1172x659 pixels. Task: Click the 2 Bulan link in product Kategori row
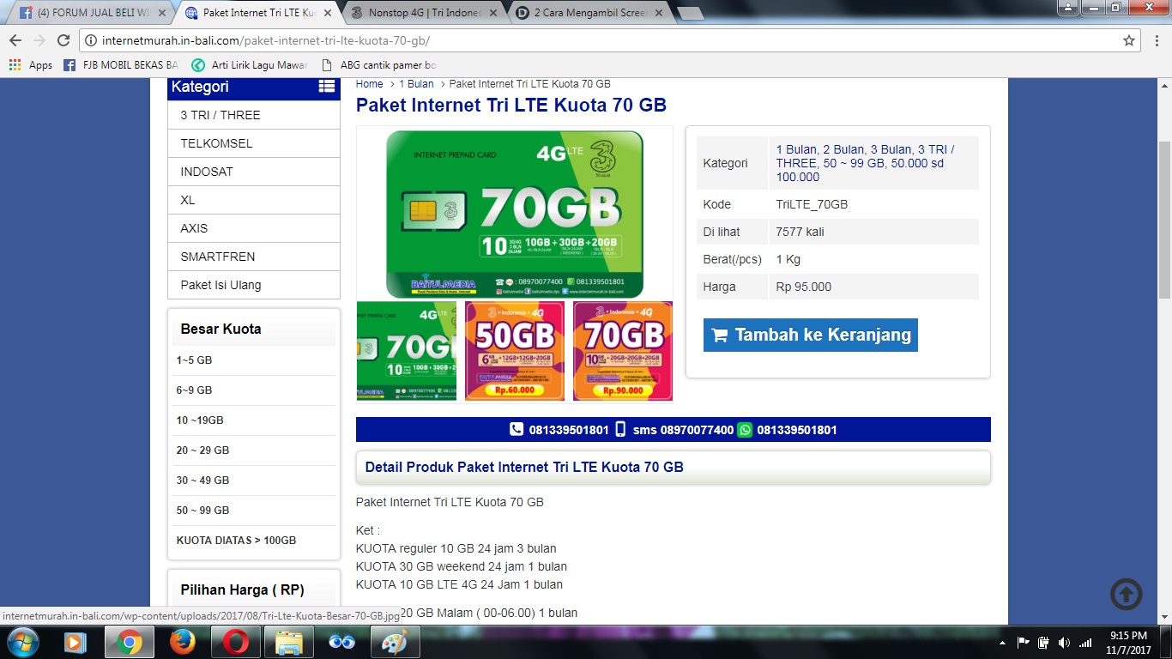tap(844, 149)
